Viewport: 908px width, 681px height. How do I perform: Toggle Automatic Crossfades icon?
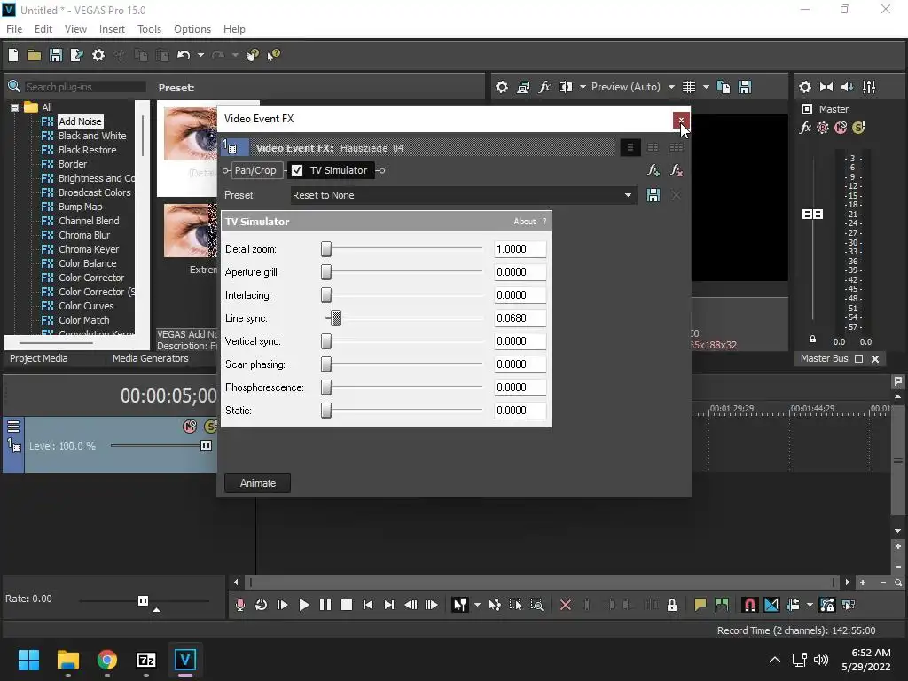771,605
